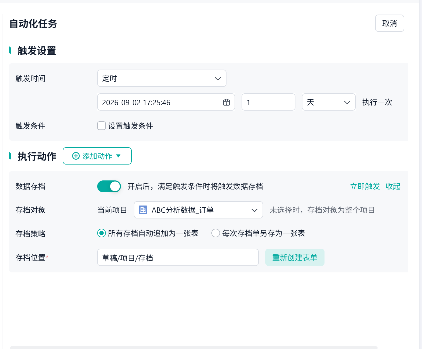Click the 自动化任务 page title
Image resolution: width=422 pixels, height=349 pixels.
33,24
